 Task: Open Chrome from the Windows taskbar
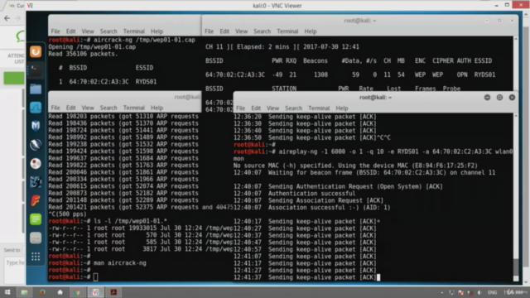(78, 292)
